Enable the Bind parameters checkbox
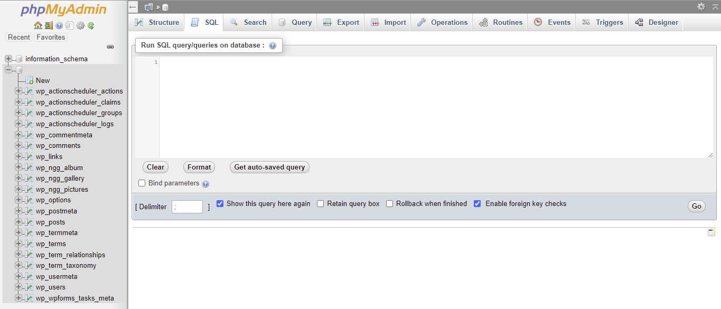 point(142,183)
